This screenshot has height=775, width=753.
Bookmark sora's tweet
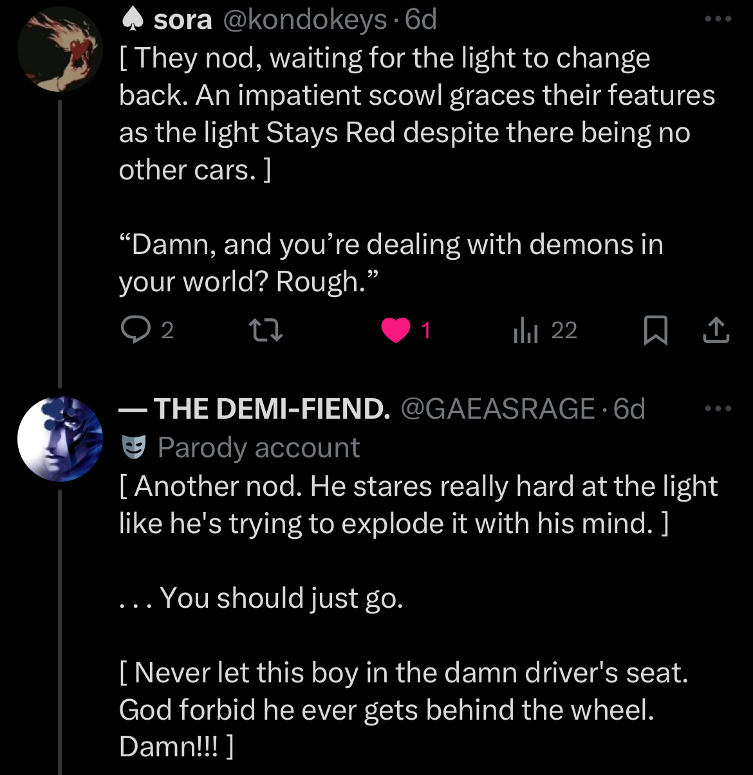coord(656,331)
